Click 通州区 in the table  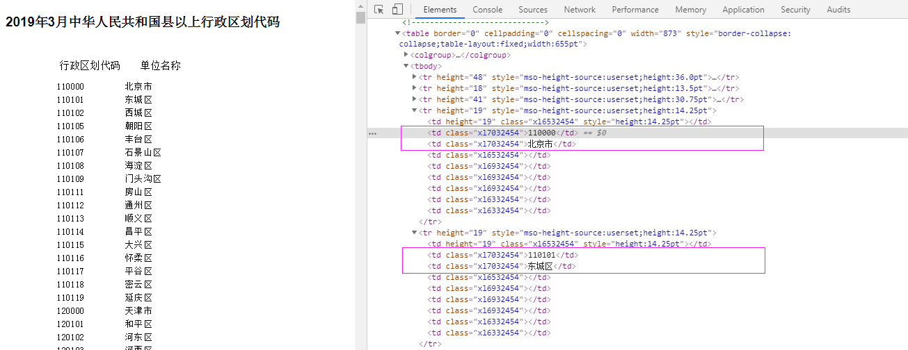click(138, 206)
